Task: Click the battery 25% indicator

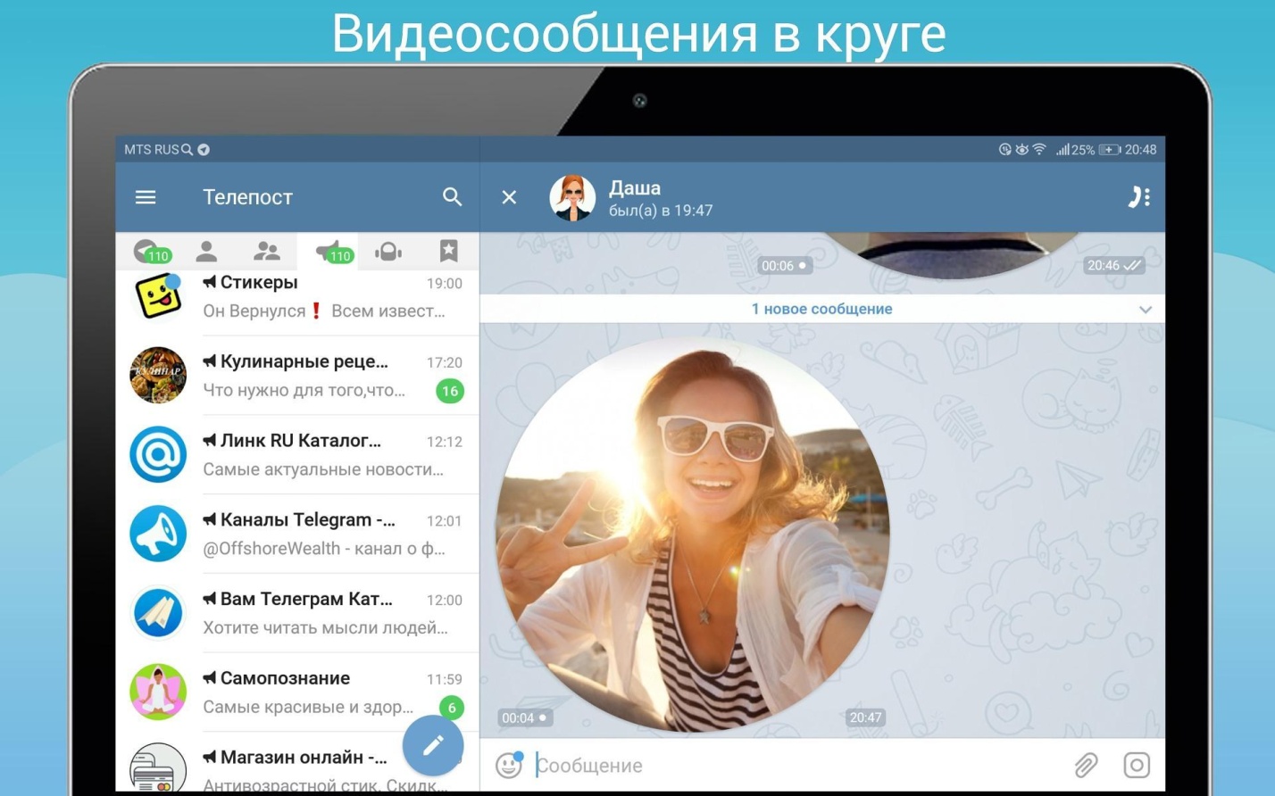Action: (1096, 150)
